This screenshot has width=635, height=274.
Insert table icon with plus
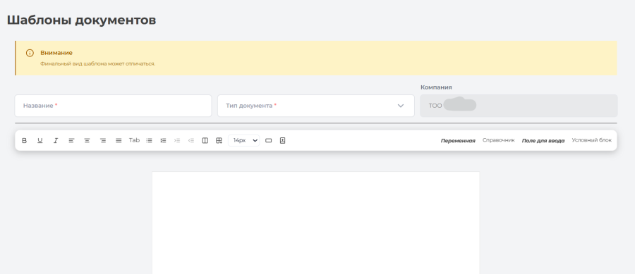pos(219,140)
